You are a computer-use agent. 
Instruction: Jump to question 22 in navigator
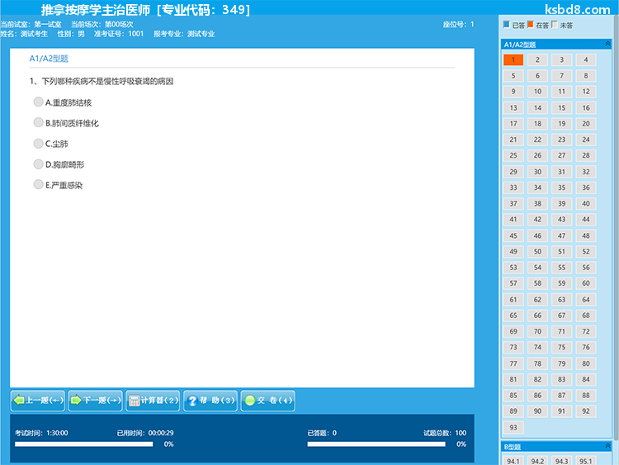537,140
